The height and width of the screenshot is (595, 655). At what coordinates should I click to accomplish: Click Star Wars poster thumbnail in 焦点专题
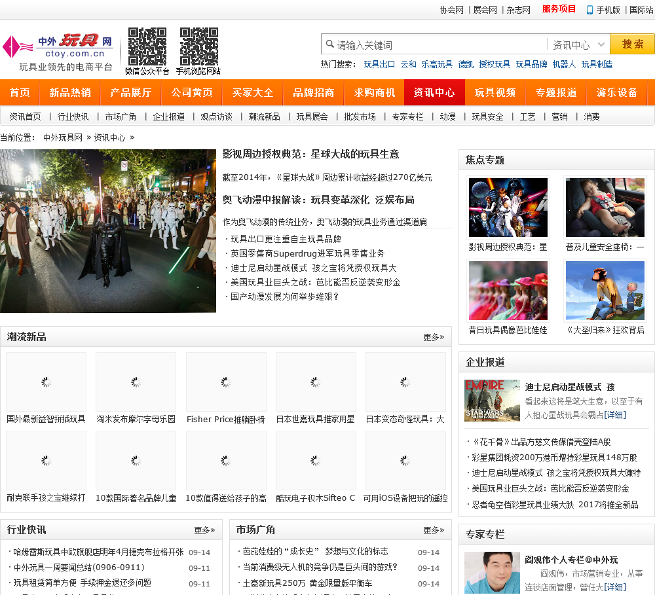point(508,207)
